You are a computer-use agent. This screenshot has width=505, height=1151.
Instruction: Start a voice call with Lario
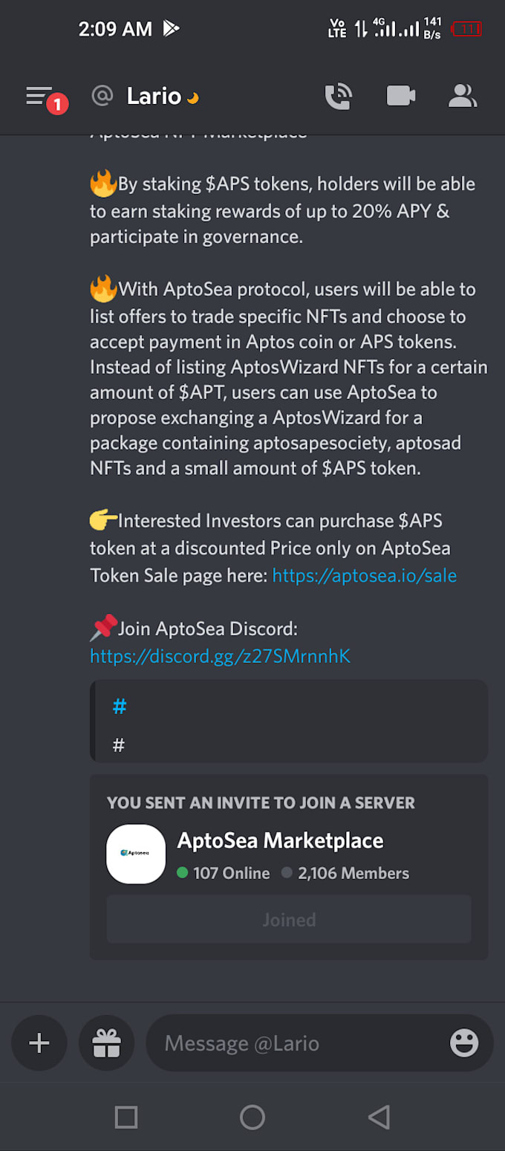pyautogui.click(x=338, y=97)
